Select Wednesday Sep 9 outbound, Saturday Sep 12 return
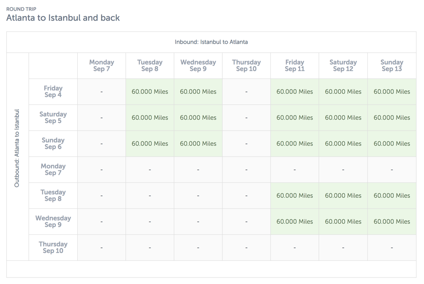The width and height of the screenshot is (424, 284). tap(343, 222)
